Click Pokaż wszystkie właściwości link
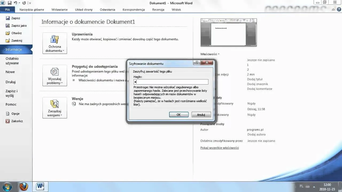 [220, 148]
